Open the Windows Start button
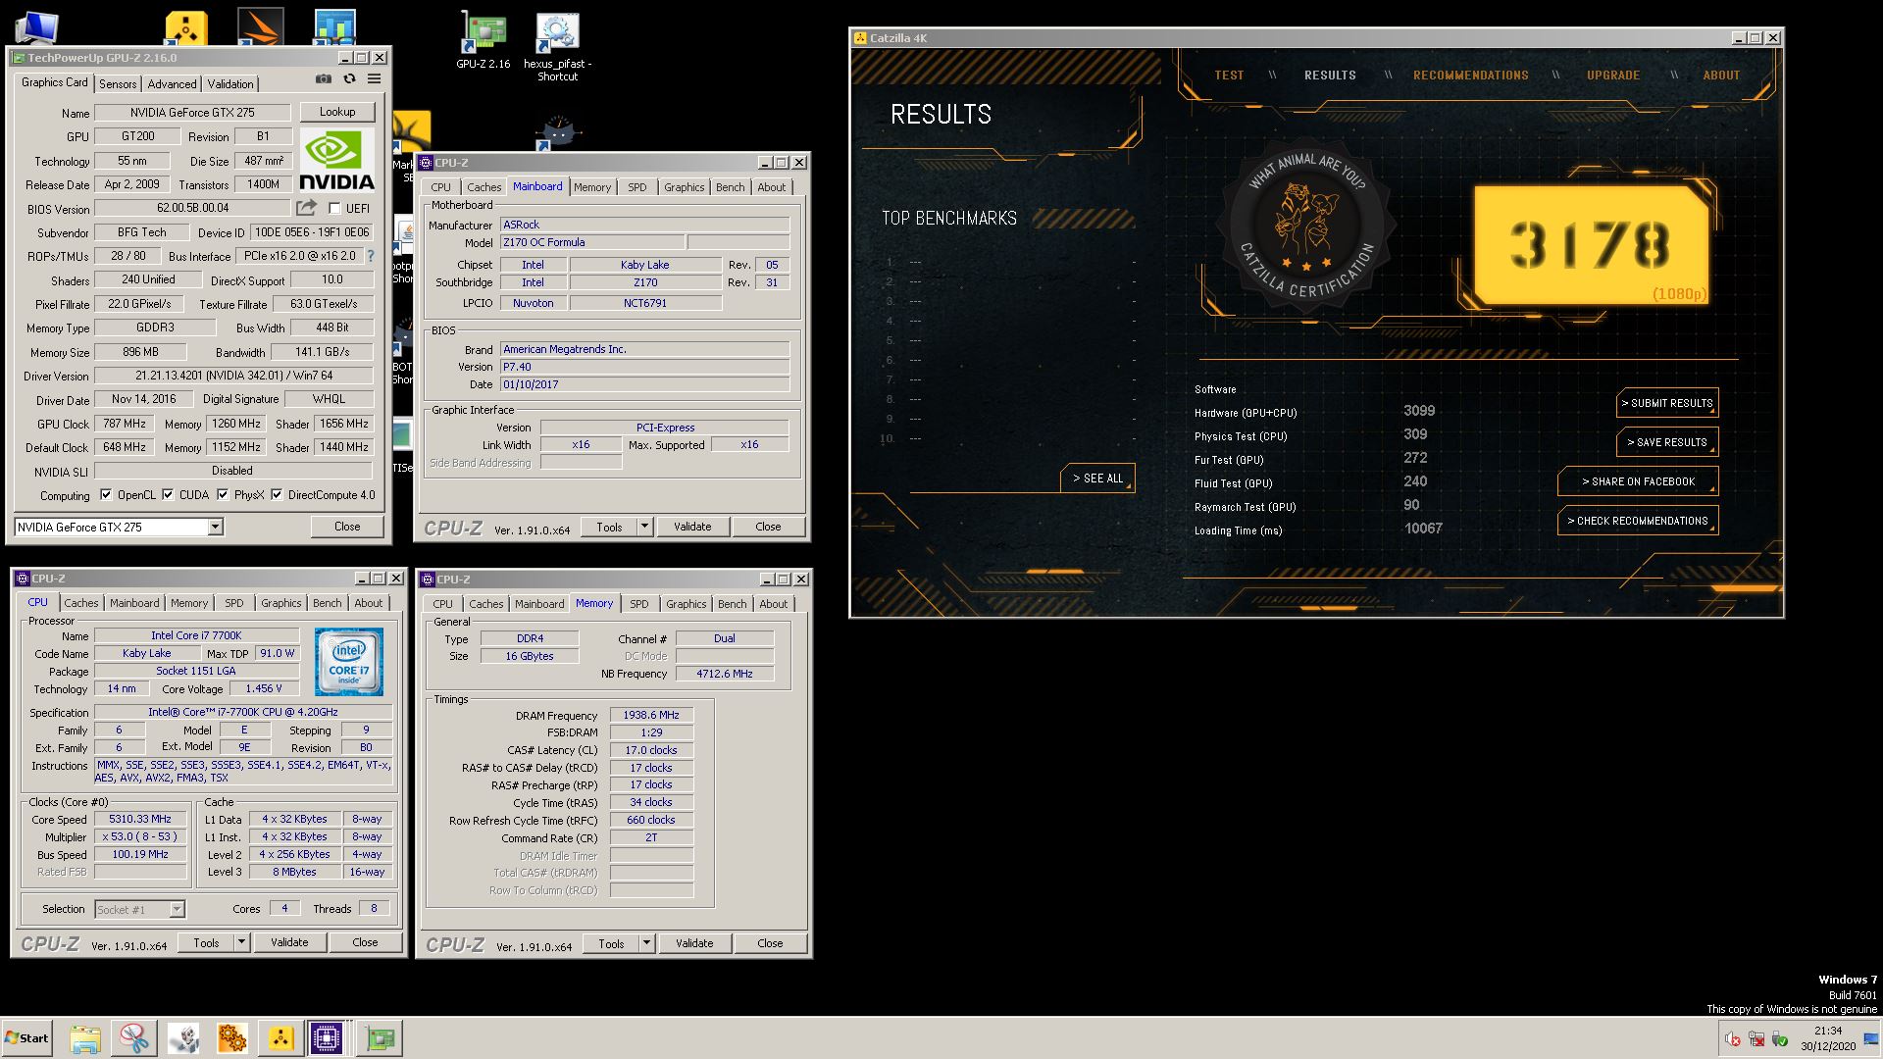The width and height of the screenshot is (1883, 1059). point(26,1037)
